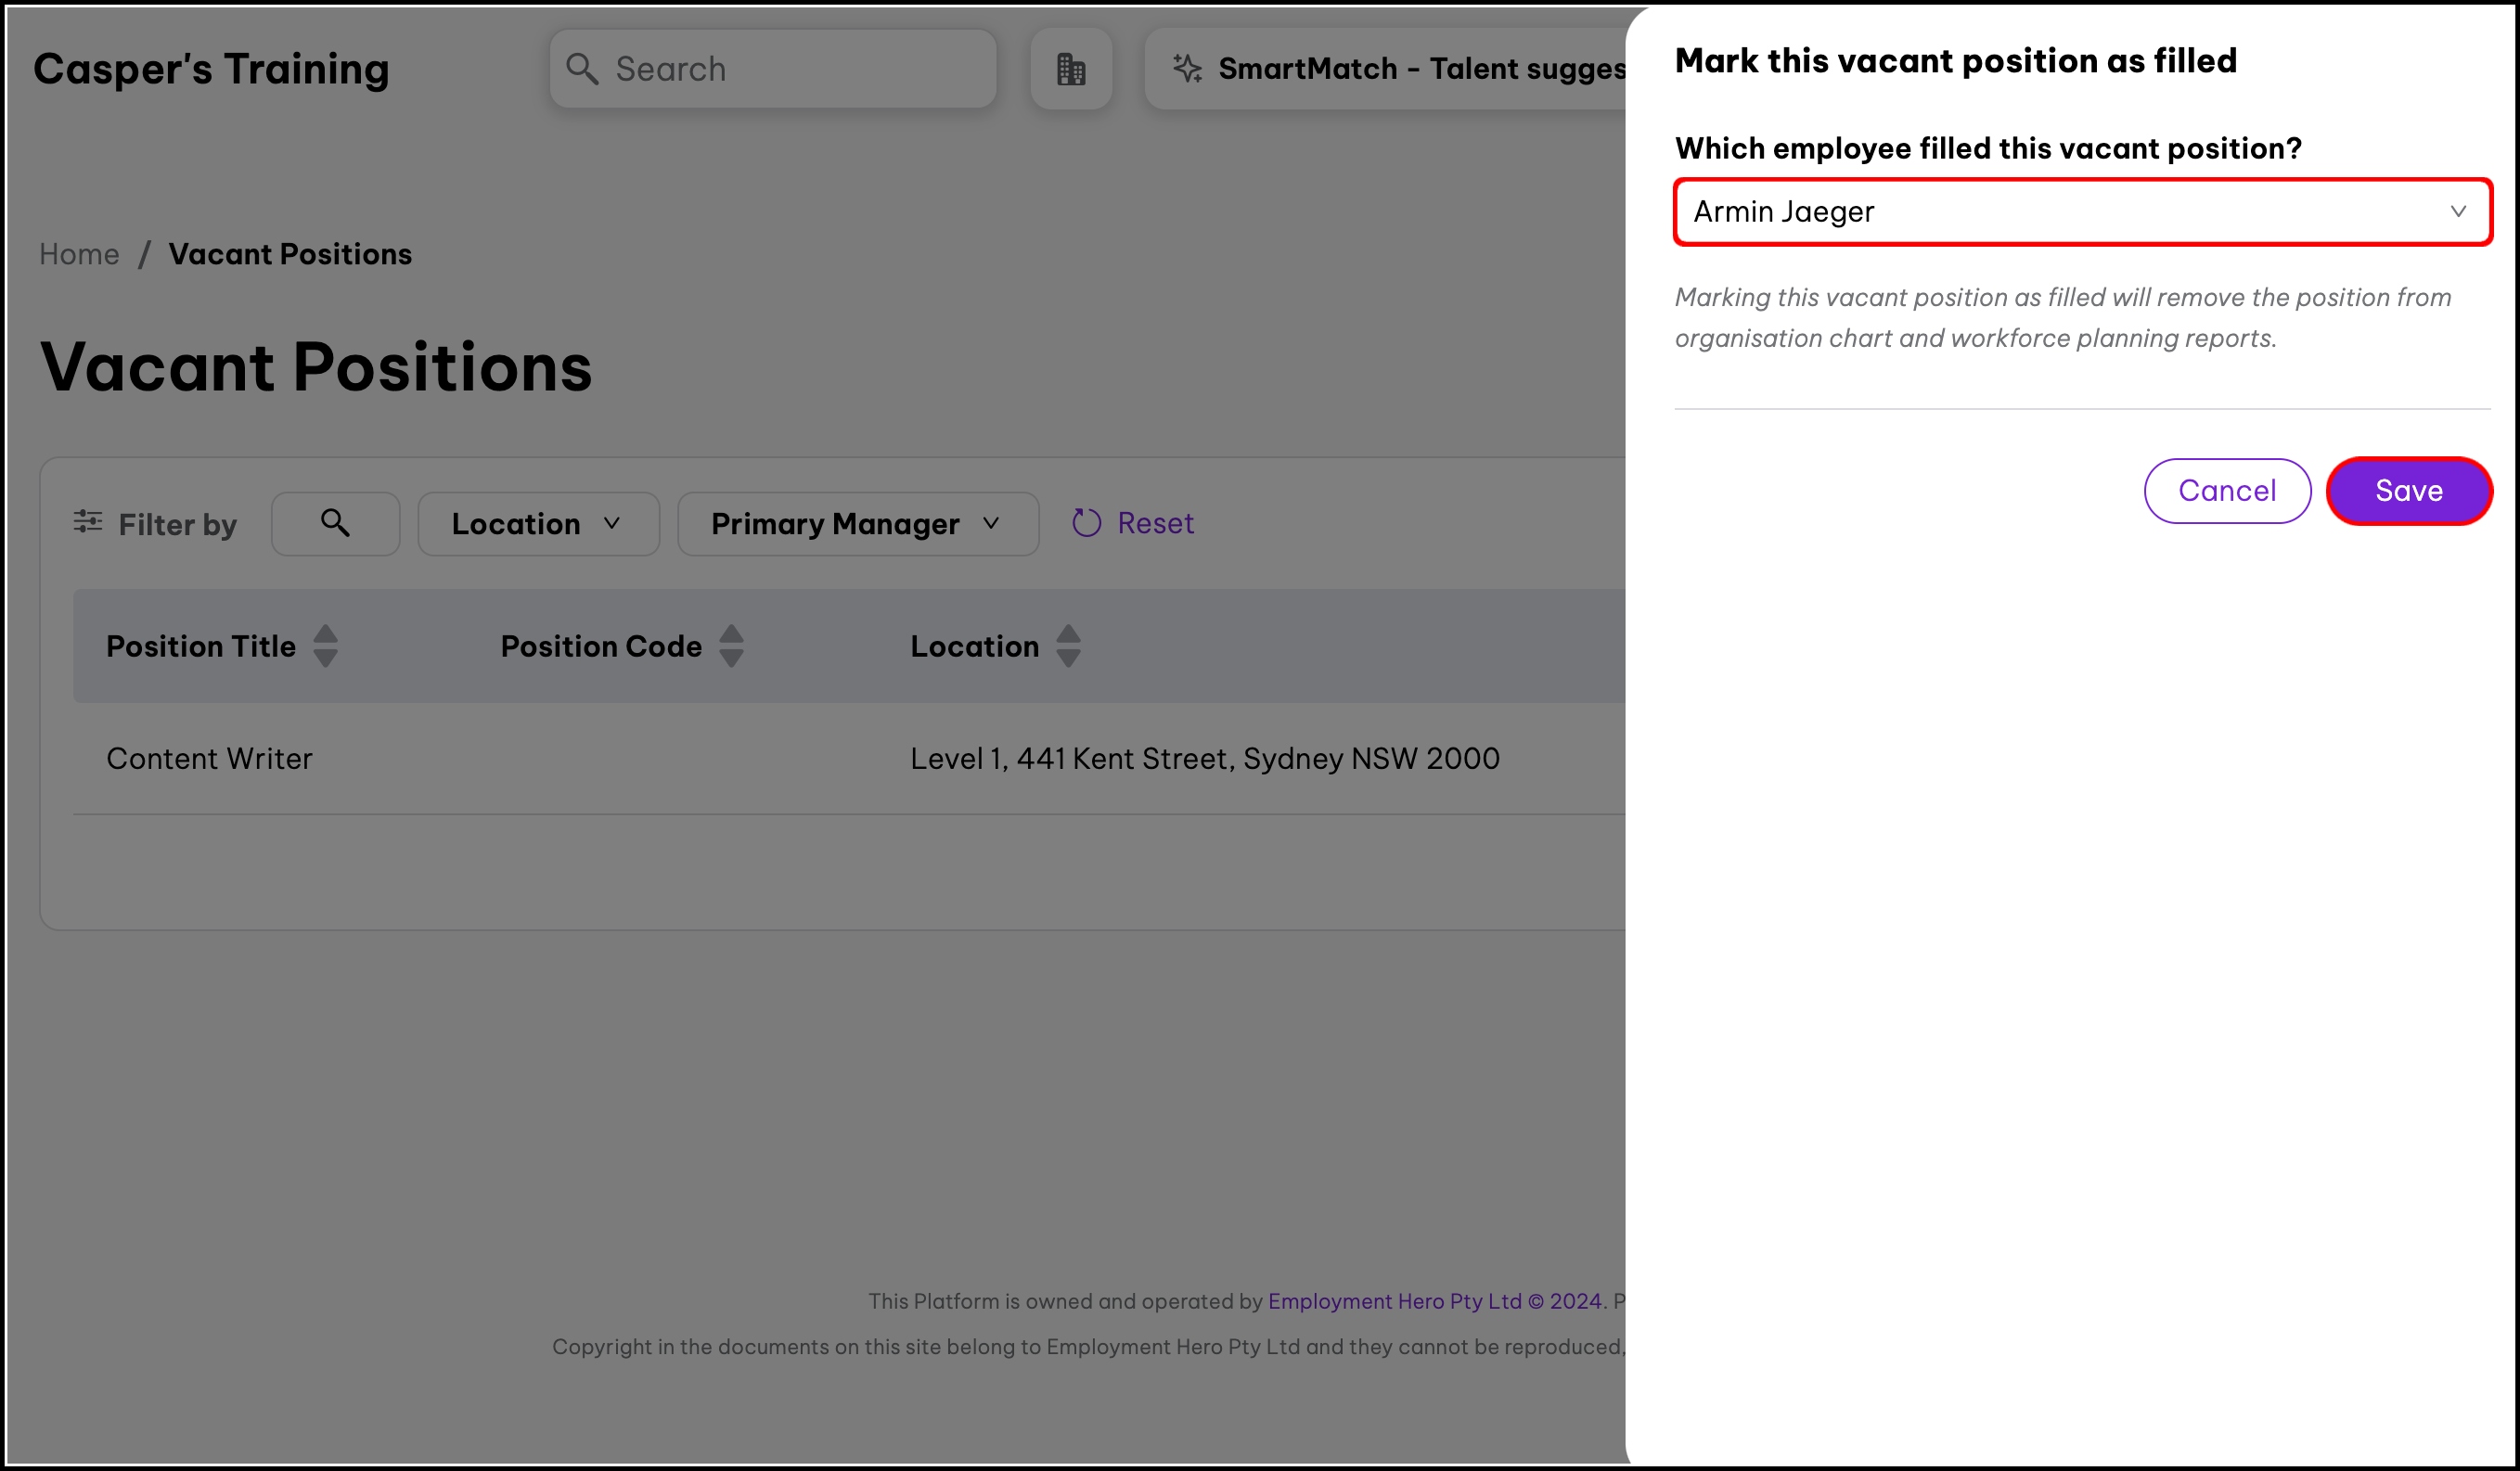Click the Filter by sliders icon
The image size is (2520, 1471).
pyautogui.click(x=88, y=521)
